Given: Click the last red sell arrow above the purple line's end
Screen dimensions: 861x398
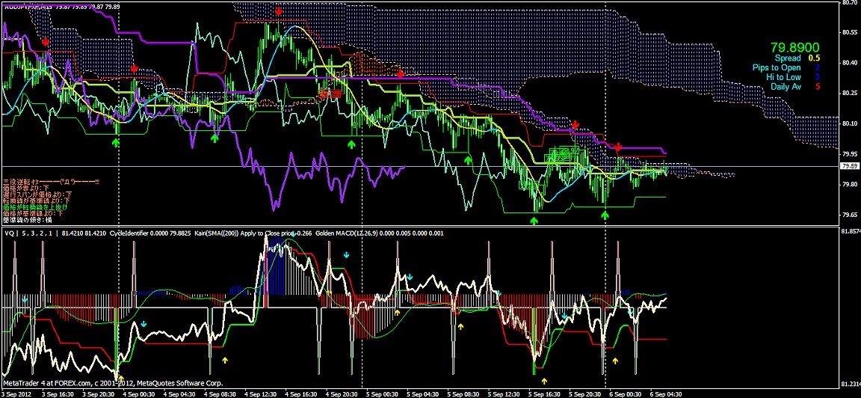Looking at the screenshot, I should [618, 147].
